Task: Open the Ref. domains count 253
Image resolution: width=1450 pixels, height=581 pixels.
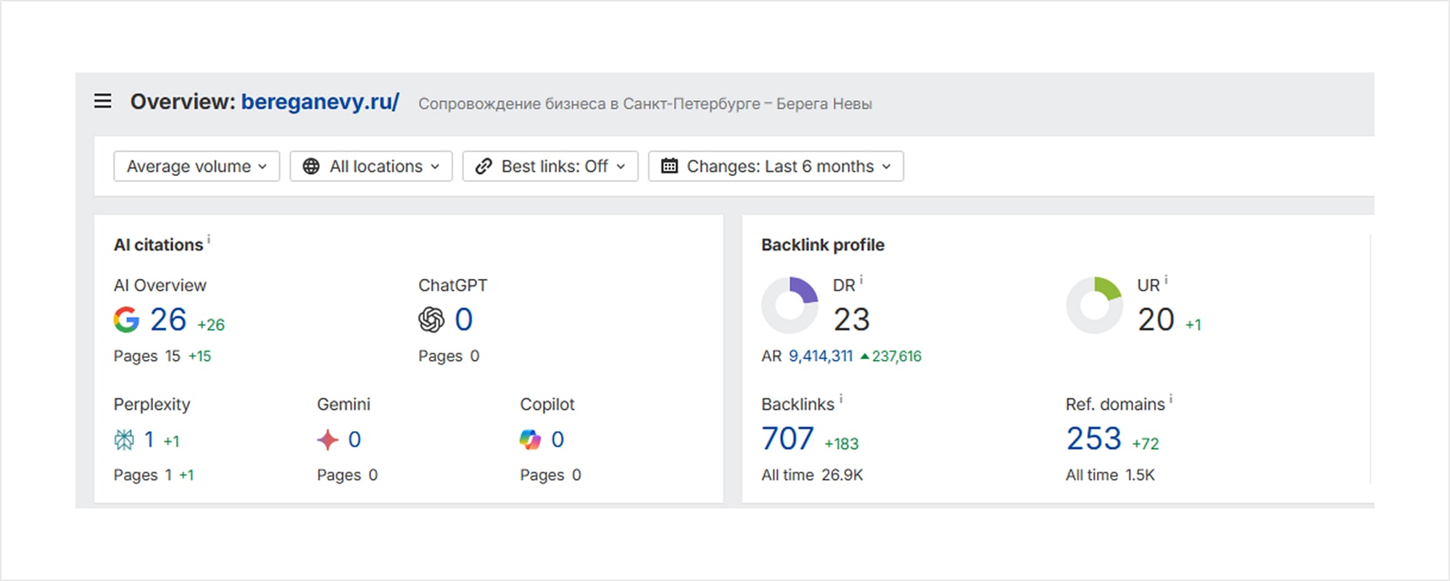Action: coord(1094,439)
